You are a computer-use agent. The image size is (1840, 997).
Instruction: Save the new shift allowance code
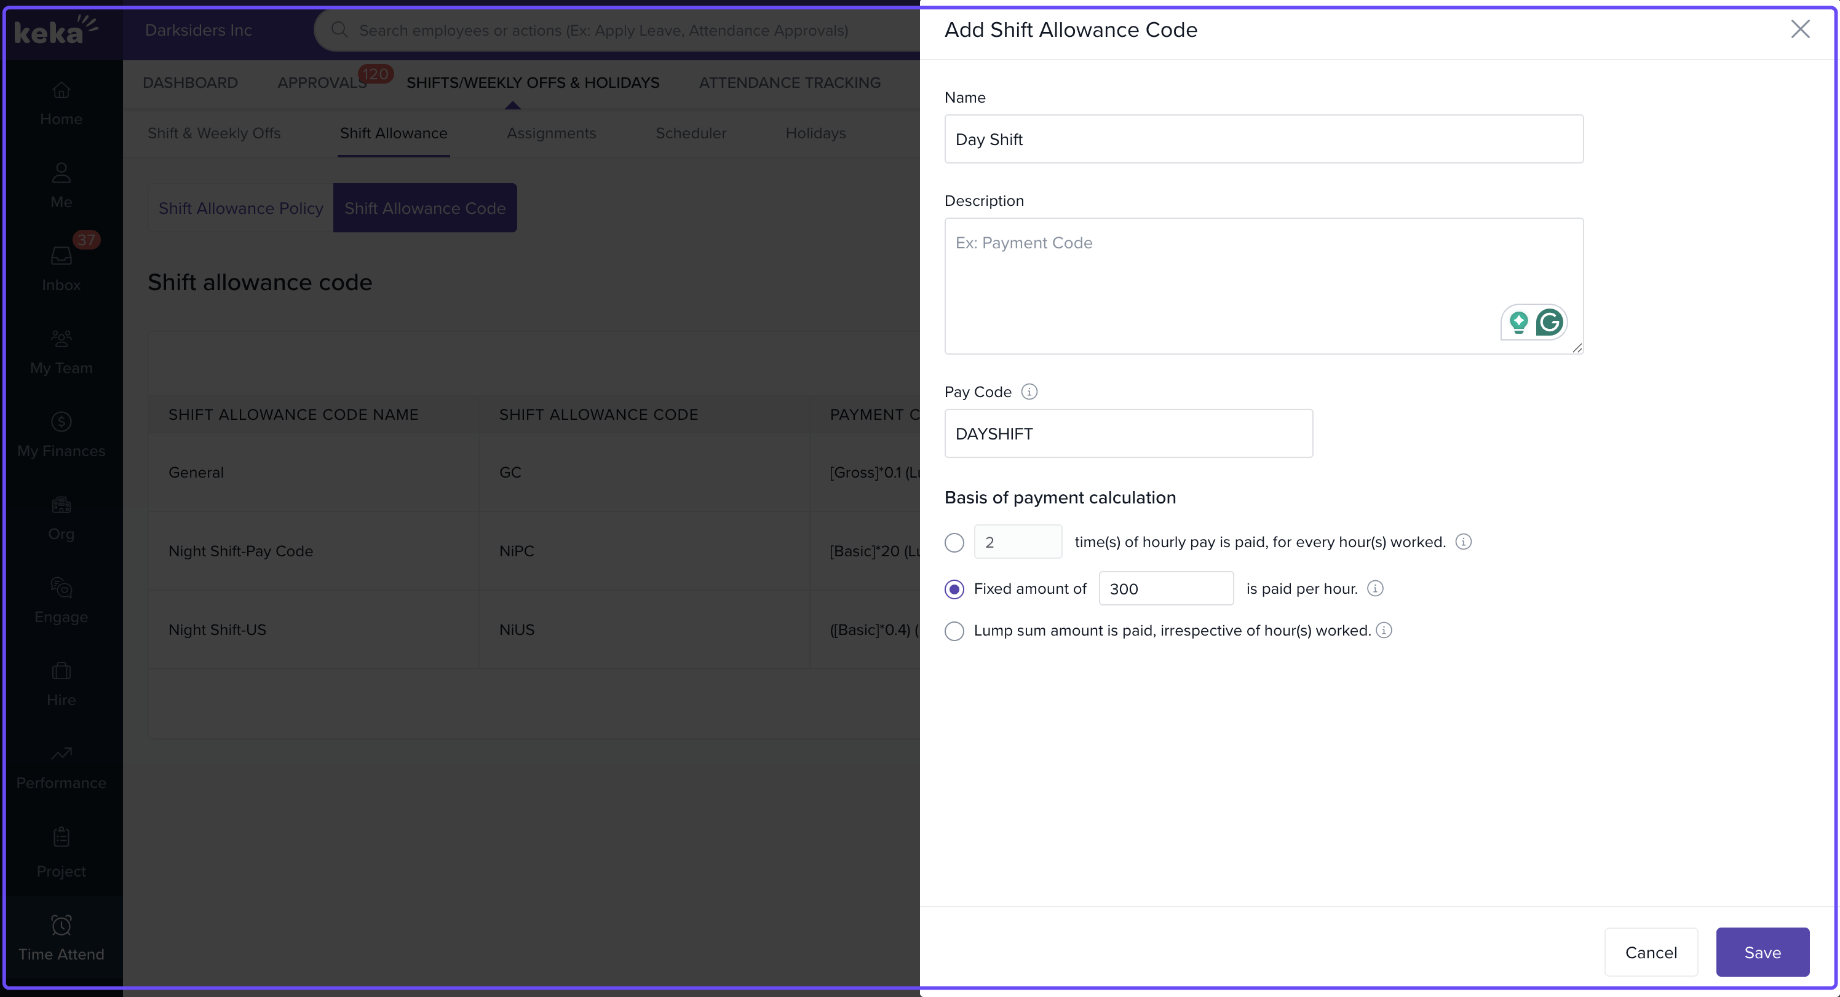1761,952
